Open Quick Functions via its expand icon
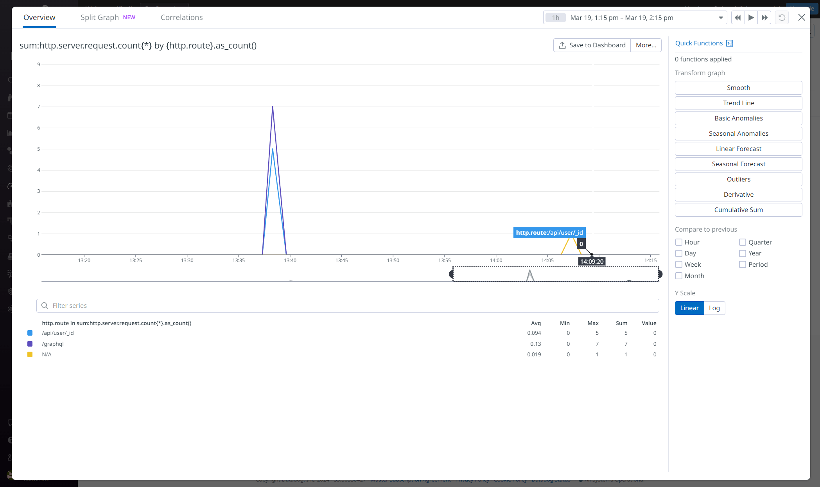820x487 pixels. click(729, 43)
